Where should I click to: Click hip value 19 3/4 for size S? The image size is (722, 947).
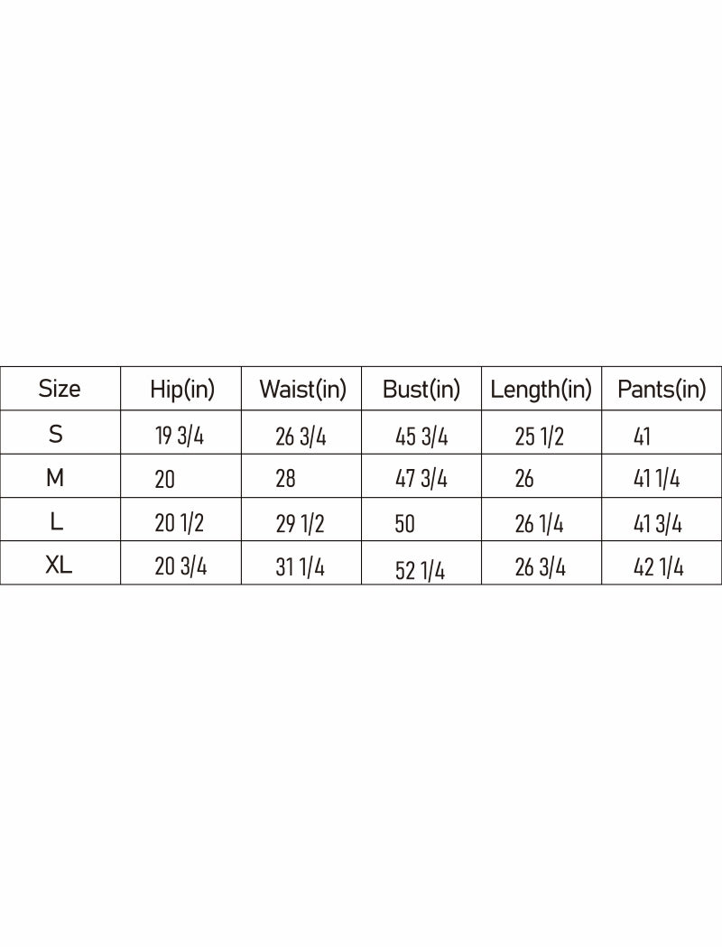pyautogui.click(x=180, y=437)
